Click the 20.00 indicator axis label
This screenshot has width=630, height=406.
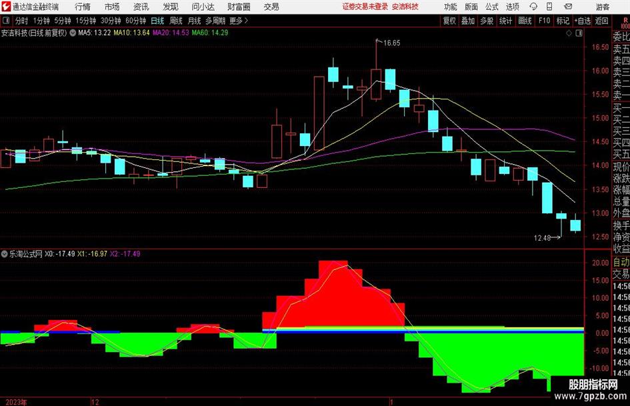(x=600, y=263)
